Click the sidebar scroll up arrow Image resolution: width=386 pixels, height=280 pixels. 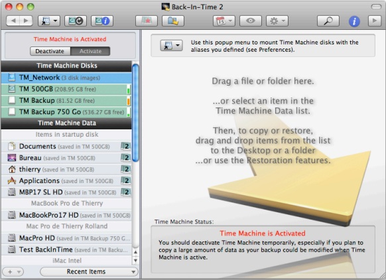[135, 252]
